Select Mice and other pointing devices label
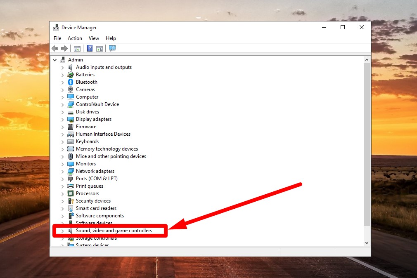 pos(111,156)
